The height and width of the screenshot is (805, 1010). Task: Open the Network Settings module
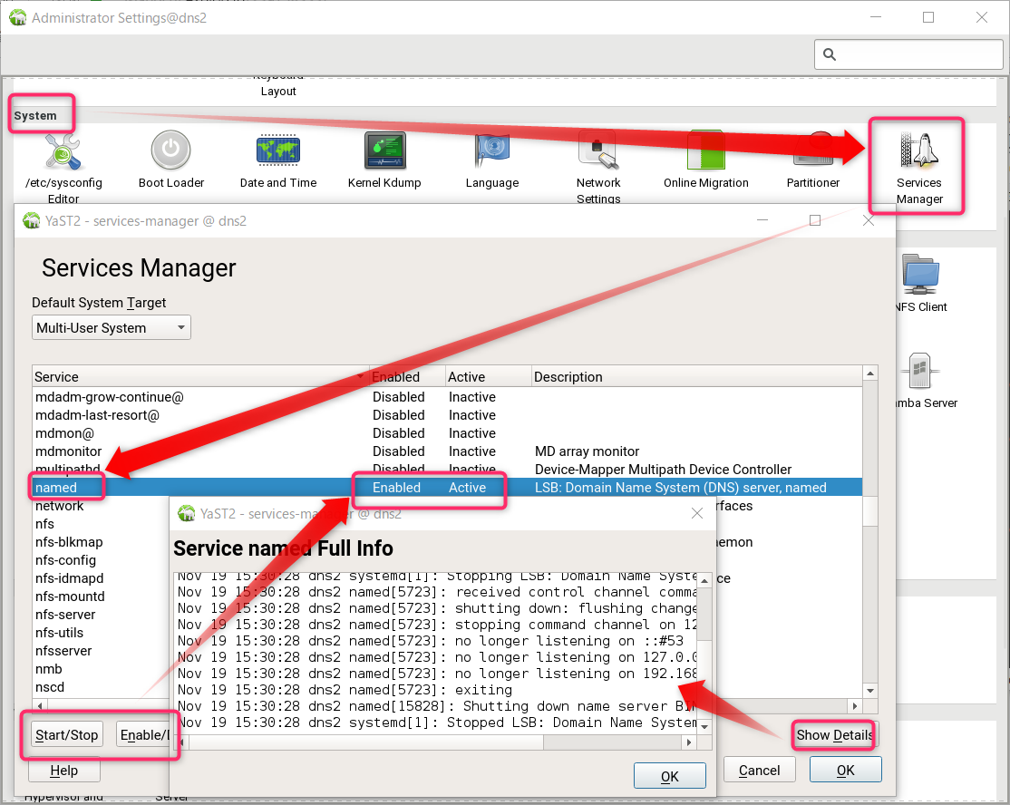point(597,150)
